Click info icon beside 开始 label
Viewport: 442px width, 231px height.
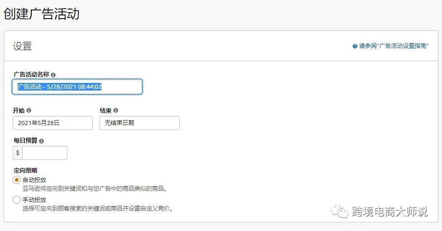[29, 110]
